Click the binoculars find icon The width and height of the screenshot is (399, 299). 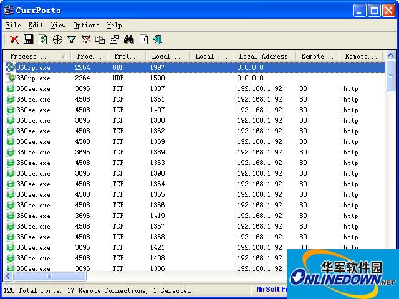point(129,39)
